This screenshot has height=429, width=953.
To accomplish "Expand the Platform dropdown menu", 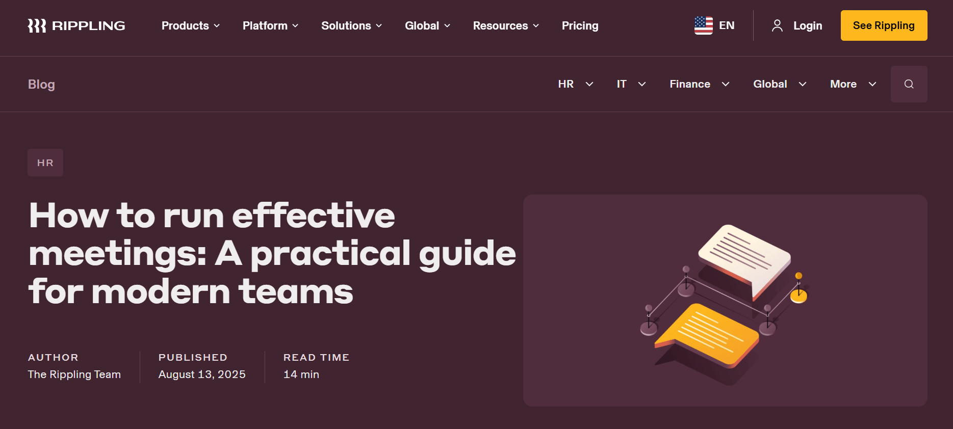I will [270, 25].
